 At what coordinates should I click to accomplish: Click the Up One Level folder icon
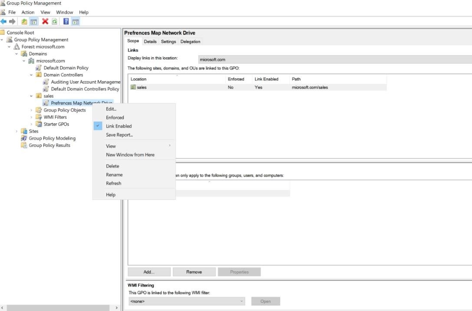click(24, 21)
